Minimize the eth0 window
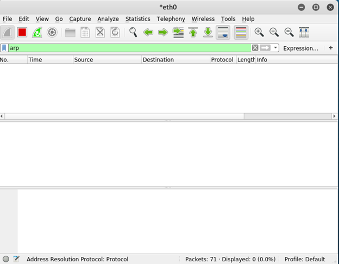This screenshot has width=339, height=264. 302,8
